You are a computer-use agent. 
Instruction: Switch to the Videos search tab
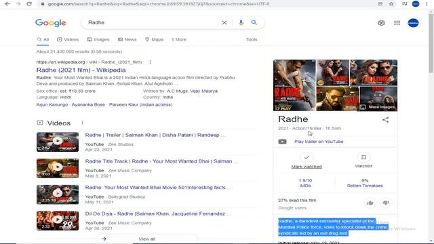(x=68, y=39)
